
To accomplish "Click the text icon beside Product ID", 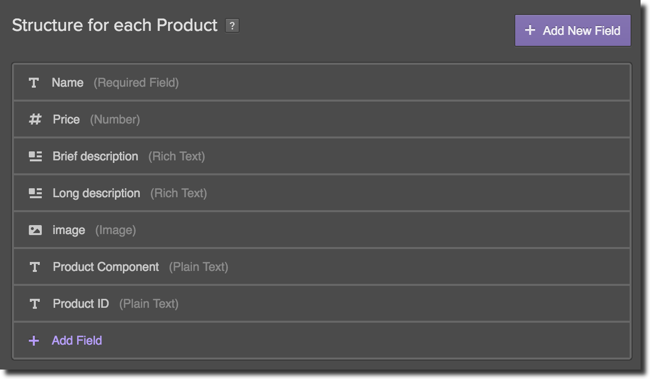I will [x=35, y=304].
